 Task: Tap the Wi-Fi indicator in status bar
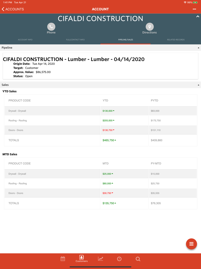pyautogui.click(x=185, y=2)
